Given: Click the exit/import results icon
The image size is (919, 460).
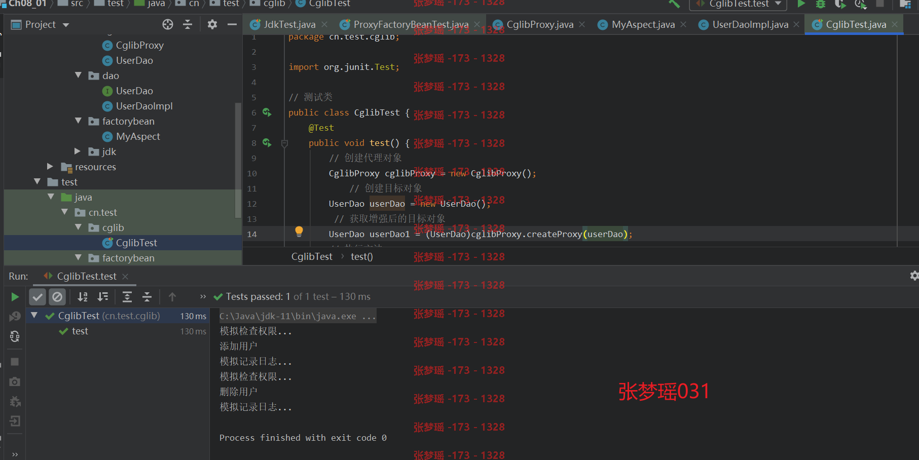Looking at the screenshot, I should point(15,421).
